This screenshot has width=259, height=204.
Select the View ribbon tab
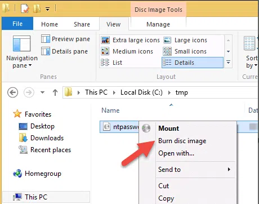[x=114, y=24]
